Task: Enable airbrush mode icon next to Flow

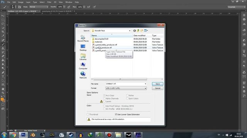Action: point(89,7)
